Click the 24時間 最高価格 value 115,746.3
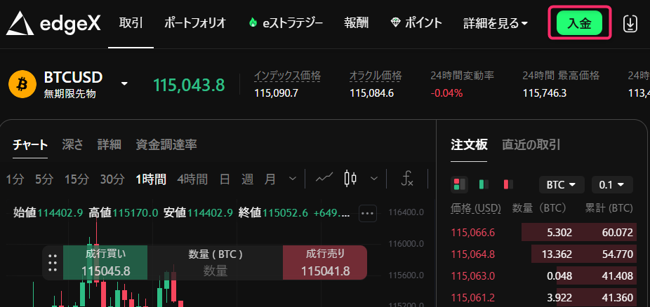The width and height of the screenshot is (650, 307). point(544,93)
